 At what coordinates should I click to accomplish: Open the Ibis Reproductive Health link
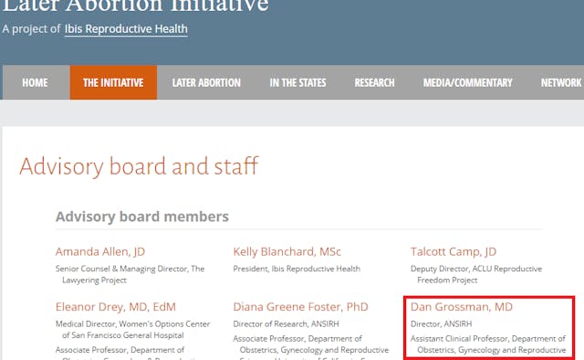tap(126, 29)
